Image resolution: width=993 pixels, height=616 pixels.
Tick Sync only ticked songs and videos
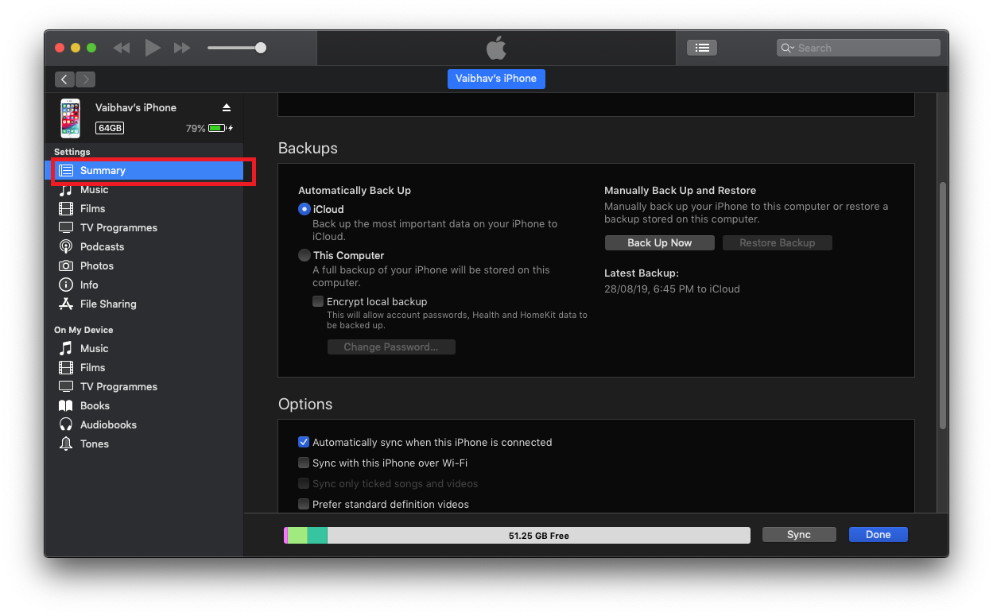[304, 483]
